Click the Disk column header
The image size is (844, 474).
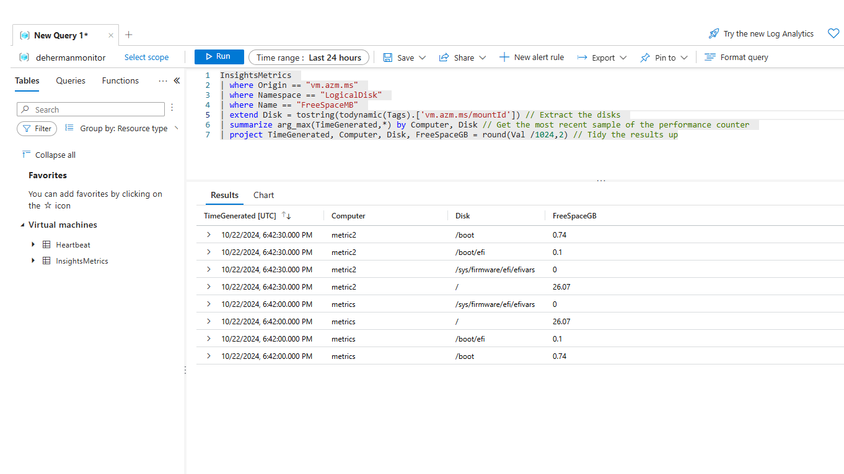462,215
